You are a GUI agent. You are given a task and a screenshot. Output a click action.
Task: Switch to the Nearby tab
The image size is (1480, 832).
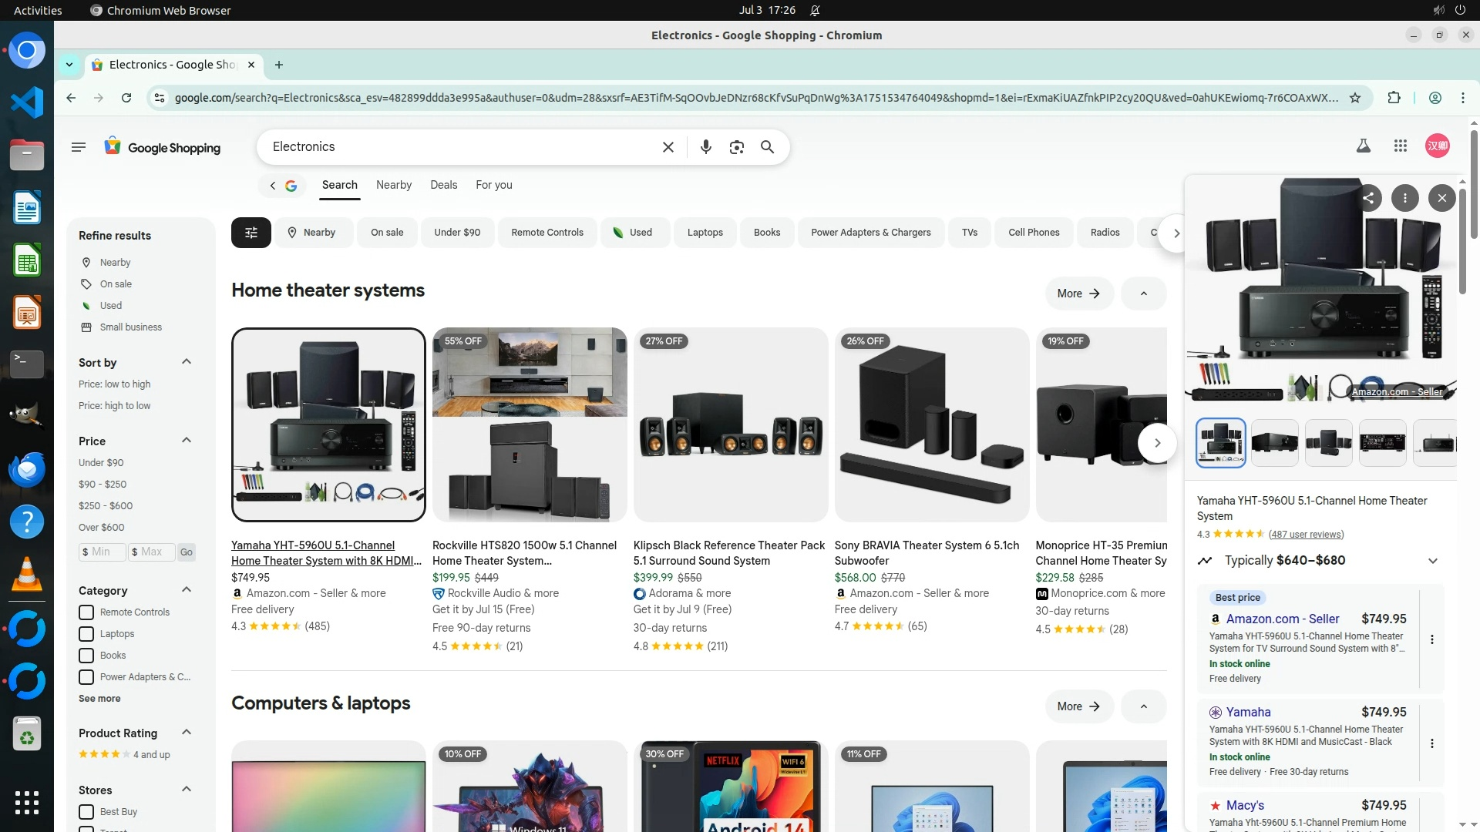coord(393,185)
